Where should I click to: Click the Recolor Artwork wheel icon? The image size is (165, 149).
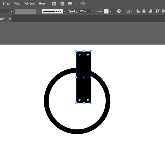[x=119, y=11]
